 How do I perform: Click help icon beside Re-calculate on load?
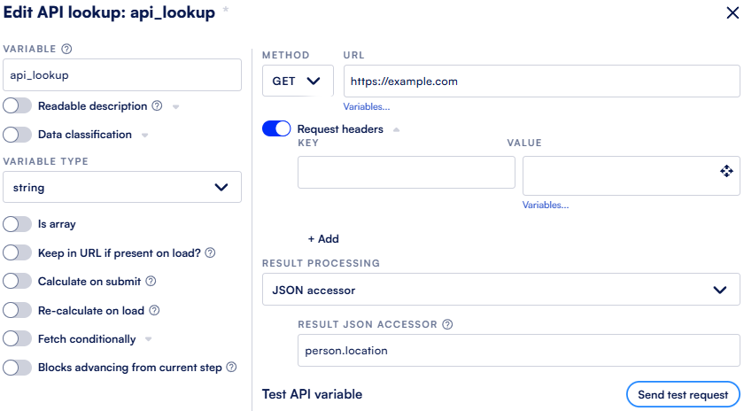pos(154,310)
